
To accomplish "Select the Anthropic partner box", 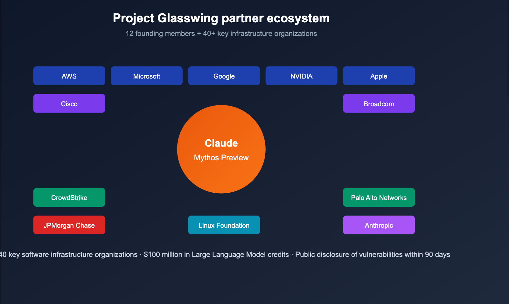I will tap(379, 225).
